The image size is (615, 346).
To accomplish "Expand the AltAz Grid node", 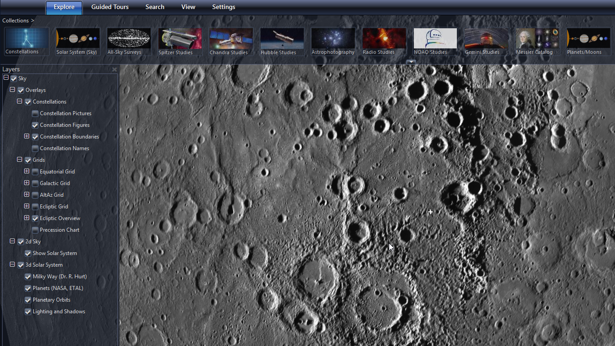I will pos(27,195).
